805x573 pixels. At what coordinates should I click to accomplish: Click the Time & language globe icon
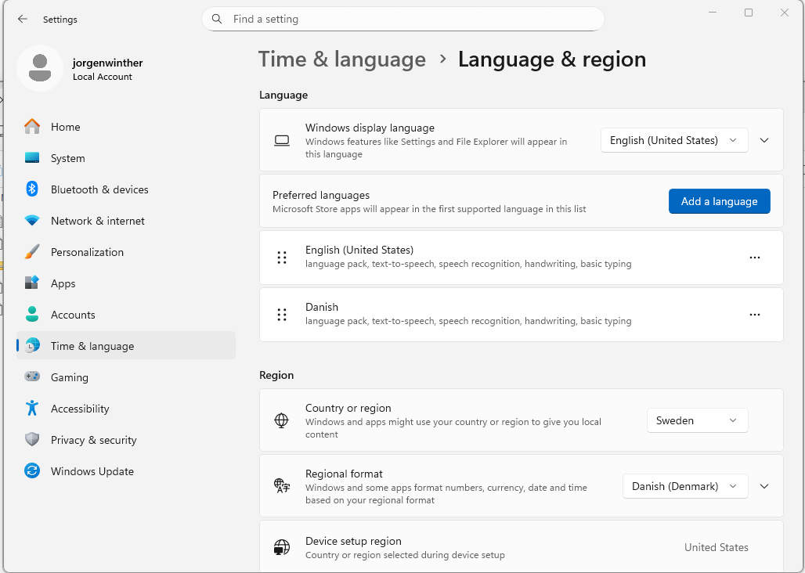[x=32, y=346]
